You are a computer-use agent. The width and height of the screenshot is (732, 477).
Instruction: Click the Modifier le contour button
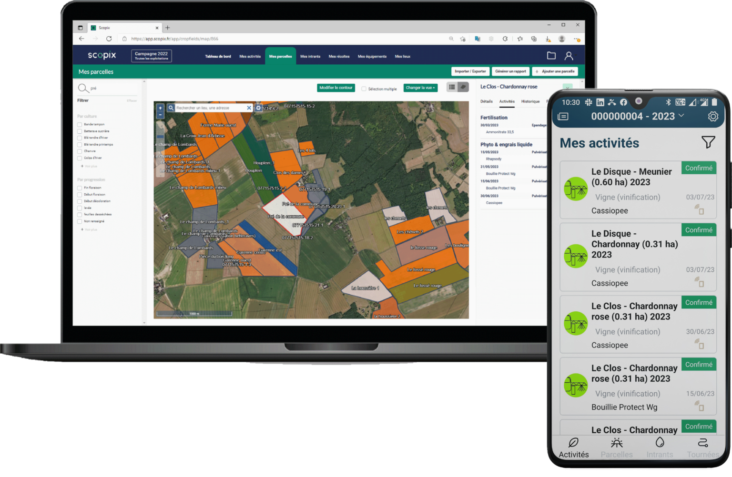pos(335,88)
